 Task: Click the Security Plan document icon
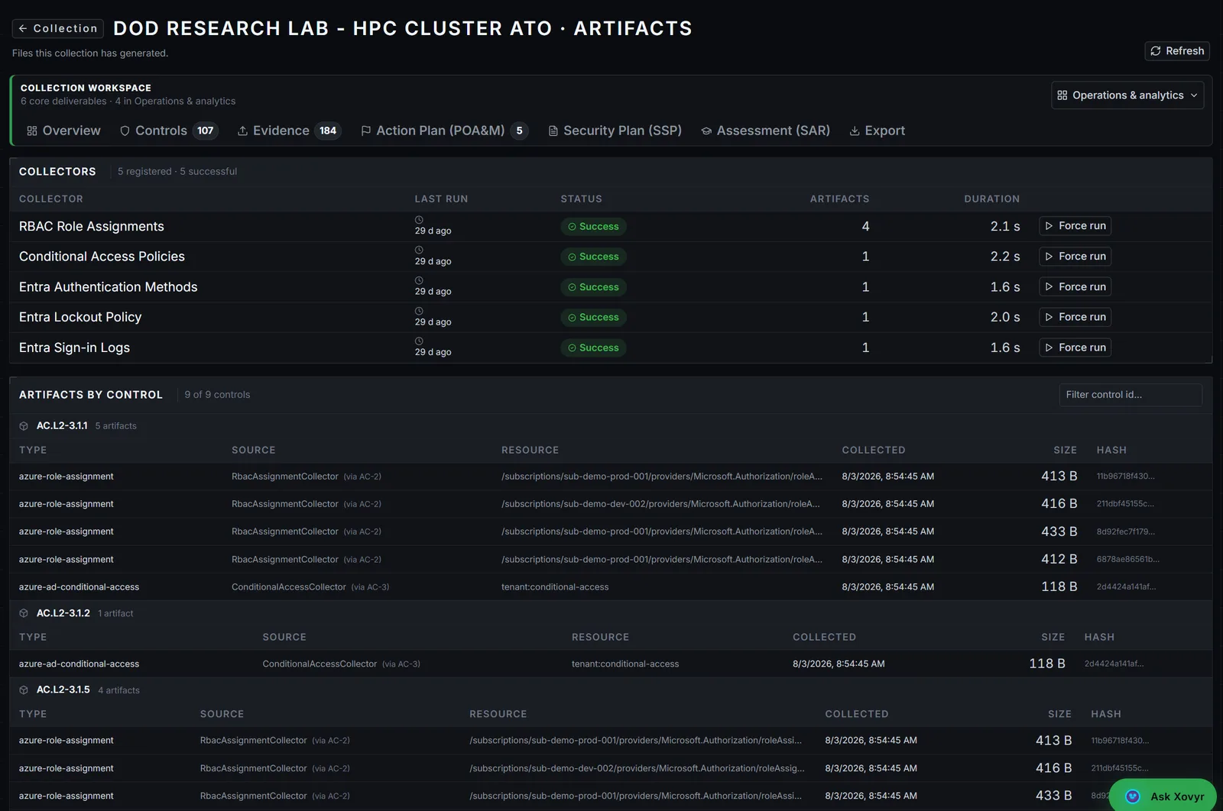553,131
